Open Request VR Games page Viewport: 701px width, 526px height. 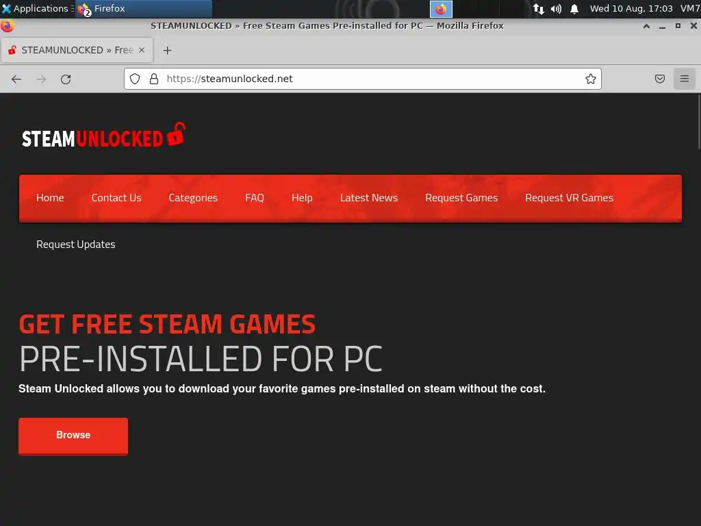pos(569,198)
